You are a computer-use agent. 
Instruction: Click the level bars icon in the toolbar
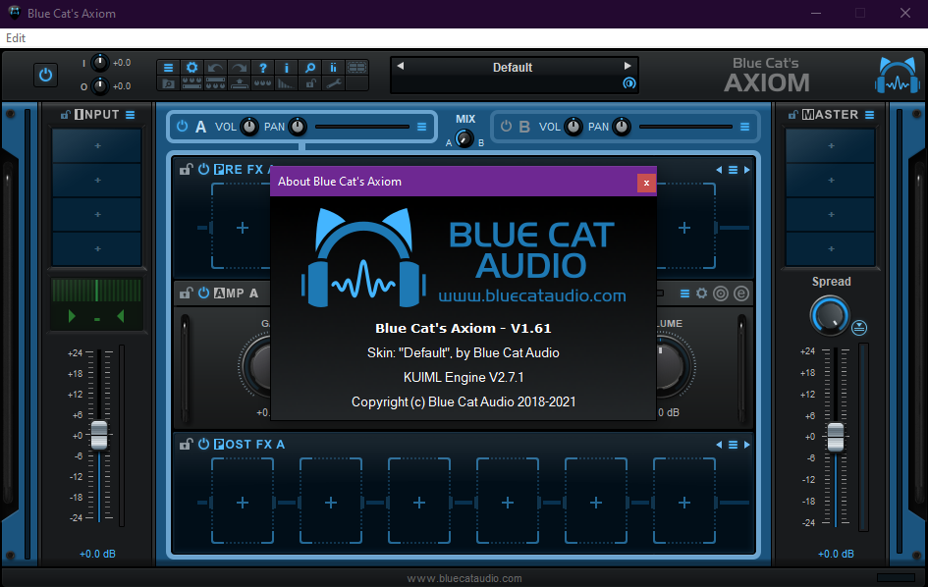click(287, 83)
